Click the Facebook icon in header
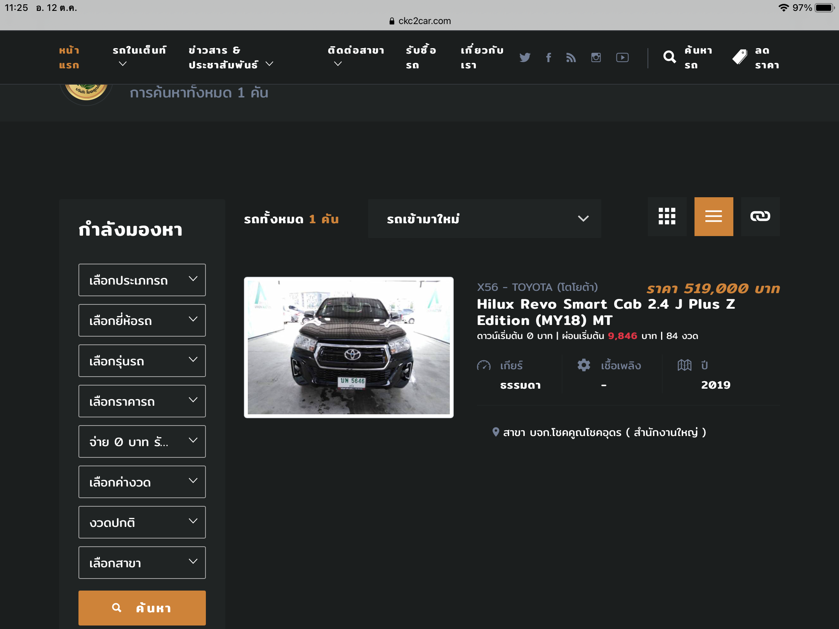Screen dimensions: 839x629 tap(548, 57)
